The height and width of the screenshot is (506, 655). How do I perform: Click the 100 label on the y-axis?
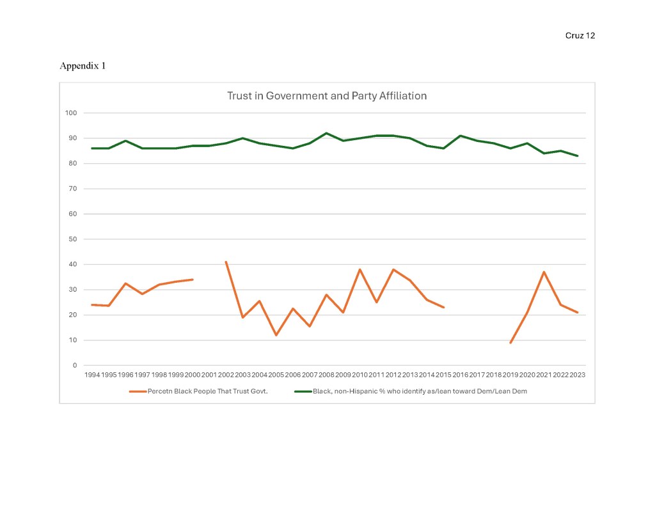click(71, 113)
